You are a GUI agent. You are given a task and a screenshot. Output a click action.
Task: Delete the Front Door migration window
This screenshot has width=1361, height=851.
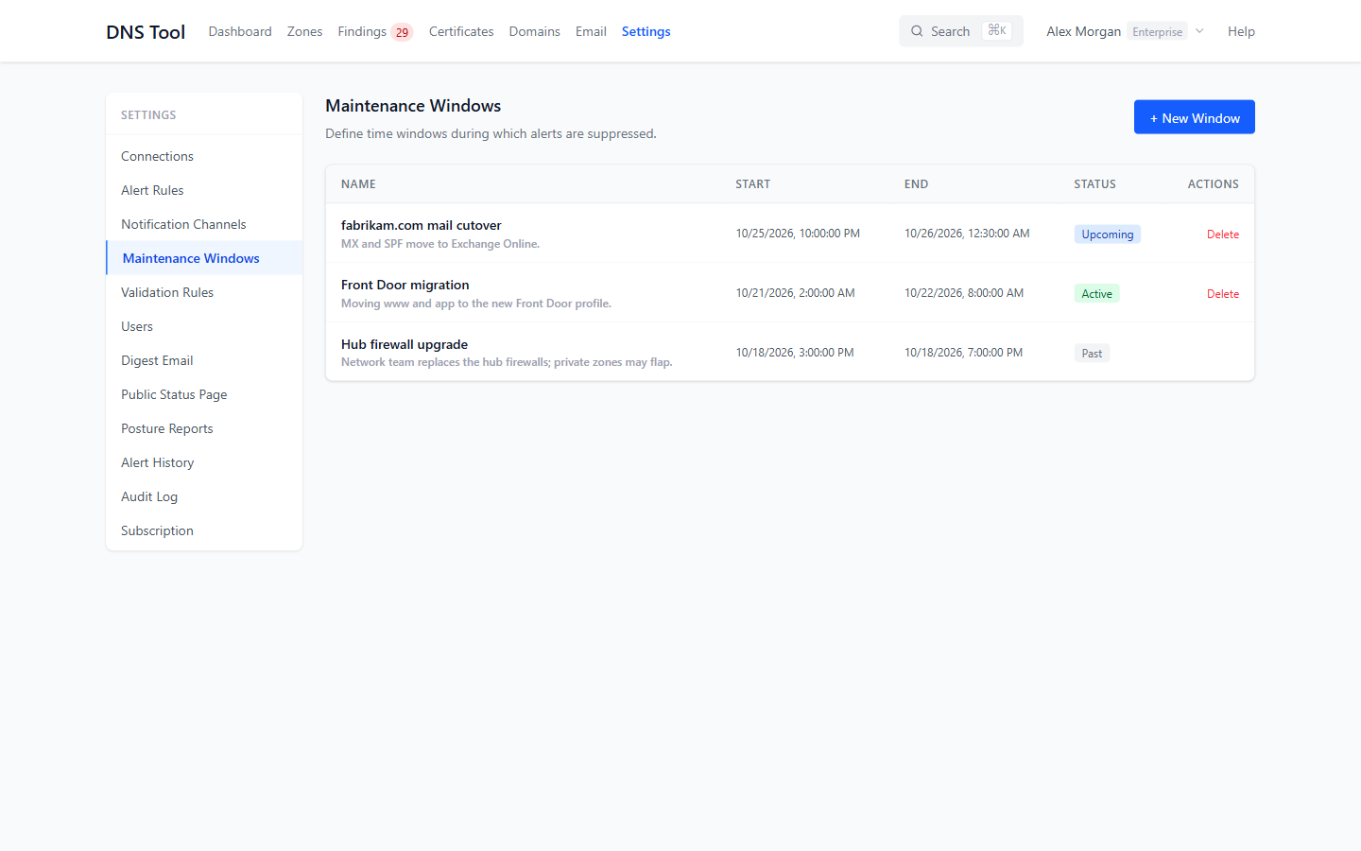pyautogui.click(x=1223, y=294)
